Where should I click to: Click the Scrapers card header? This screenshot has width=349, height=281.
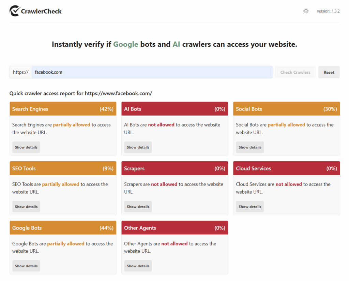pos(175,168)
